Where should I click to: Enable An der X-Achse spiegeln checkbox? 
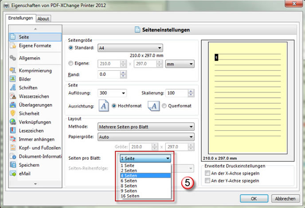(x=207, y=173)
